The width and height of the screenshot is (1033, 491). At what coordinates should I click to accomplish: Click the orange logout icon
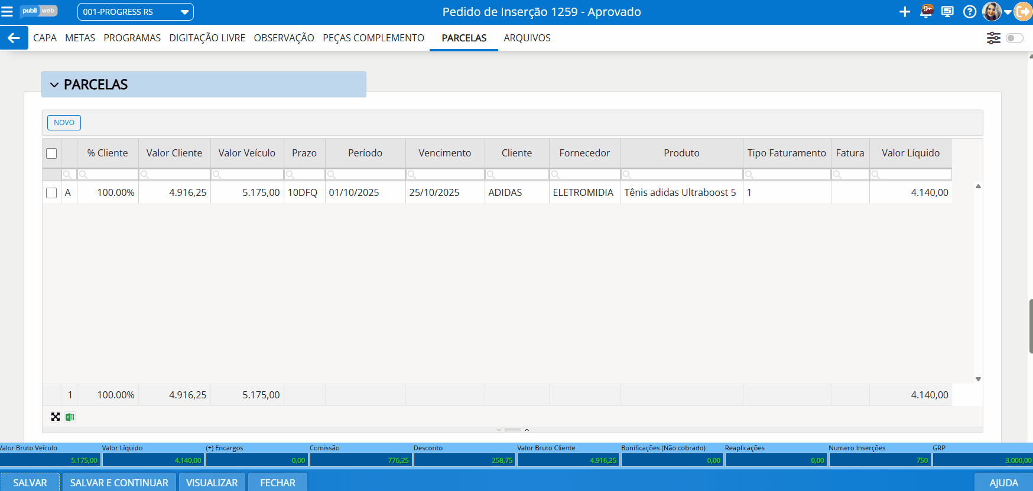[1023, 12]
